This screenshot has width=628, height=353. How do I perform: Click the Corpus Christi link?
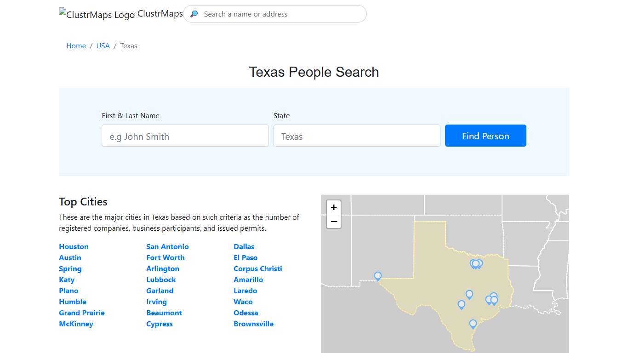click(x=257, y=268)
